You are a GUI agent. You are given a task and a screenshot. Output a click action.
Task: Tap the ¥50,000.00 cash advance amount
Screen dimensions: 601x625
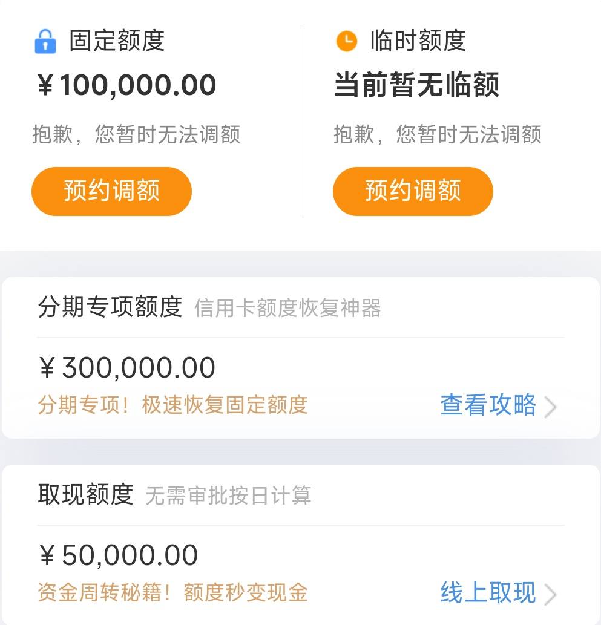coord(119,555)
